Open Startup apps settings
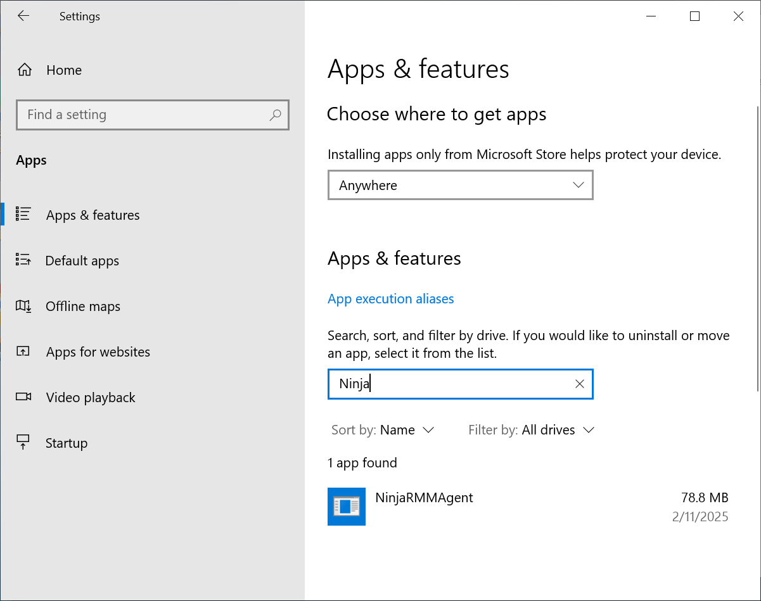The height and width of the screenshot is (601, 761). coord(152,443)
